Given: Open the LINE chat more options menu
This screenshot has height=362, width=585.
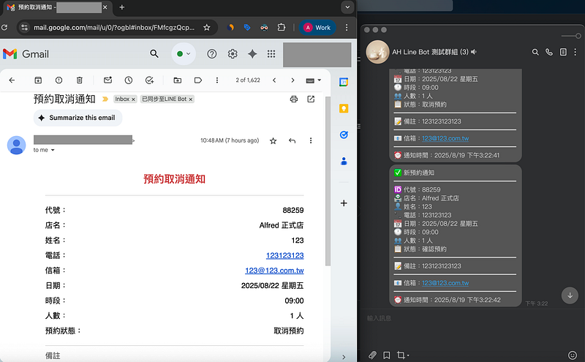Looking at the screenshot, I should click(575, 52).
